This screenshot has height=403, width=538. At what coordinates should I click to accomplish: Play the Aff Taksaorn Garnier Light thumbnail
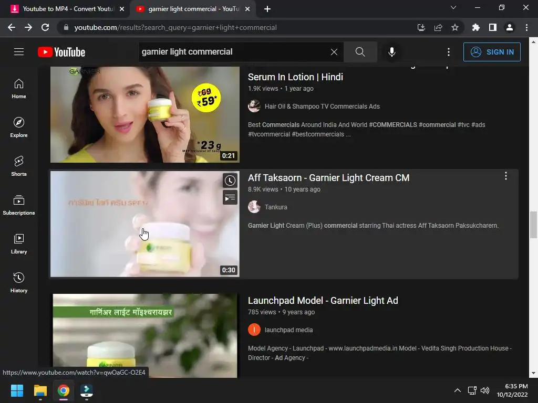pyautogui.click(x=145, y=224)
